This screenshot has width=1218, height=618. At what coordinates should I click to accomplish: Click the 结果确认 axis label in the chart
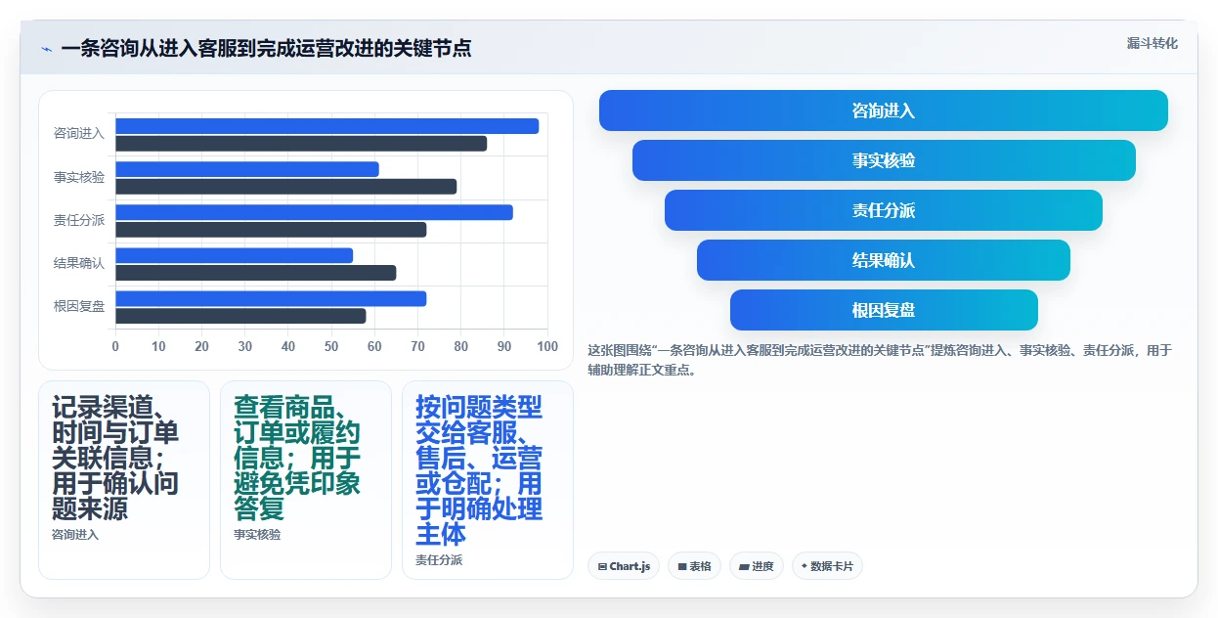click(79, 263)
